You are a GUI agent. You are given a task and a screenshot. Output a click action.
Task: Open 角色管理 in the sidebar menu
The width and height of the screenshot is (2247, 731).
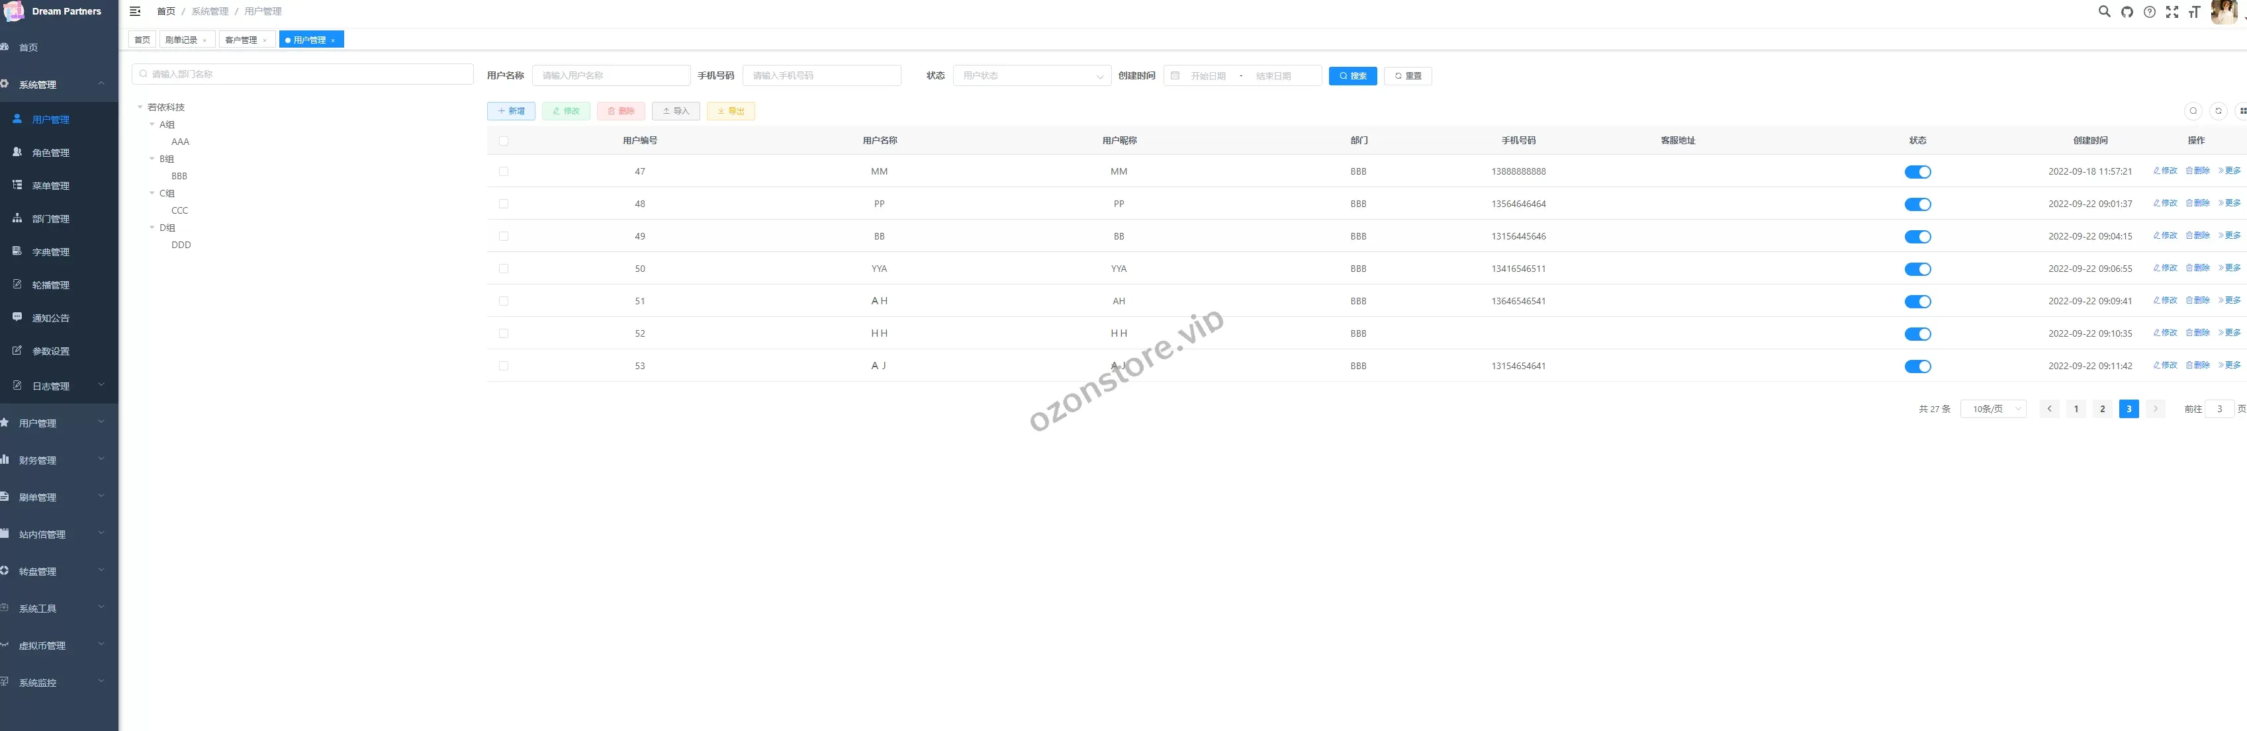click(x=50, y=153)
